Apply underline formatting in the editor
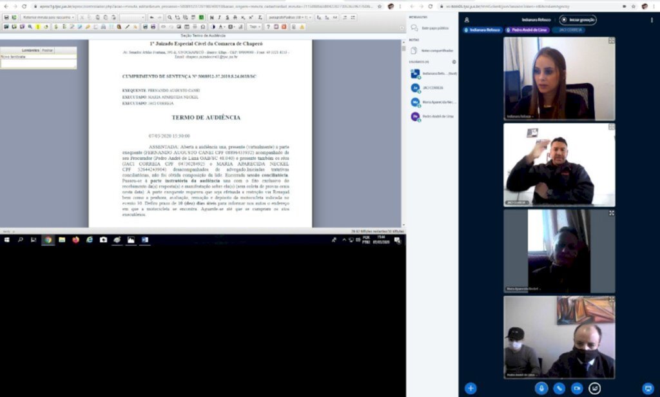The image size is (660, 397). click(228, 17)
